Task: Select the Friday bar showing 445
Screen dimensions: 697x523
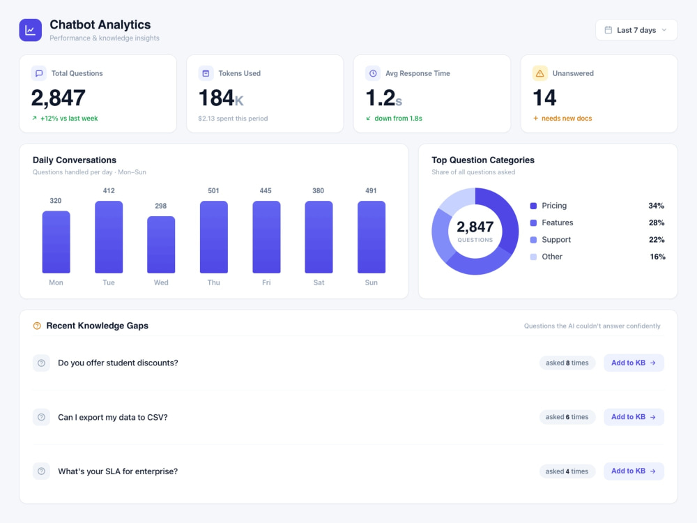Action: click(x=266, y=237)
